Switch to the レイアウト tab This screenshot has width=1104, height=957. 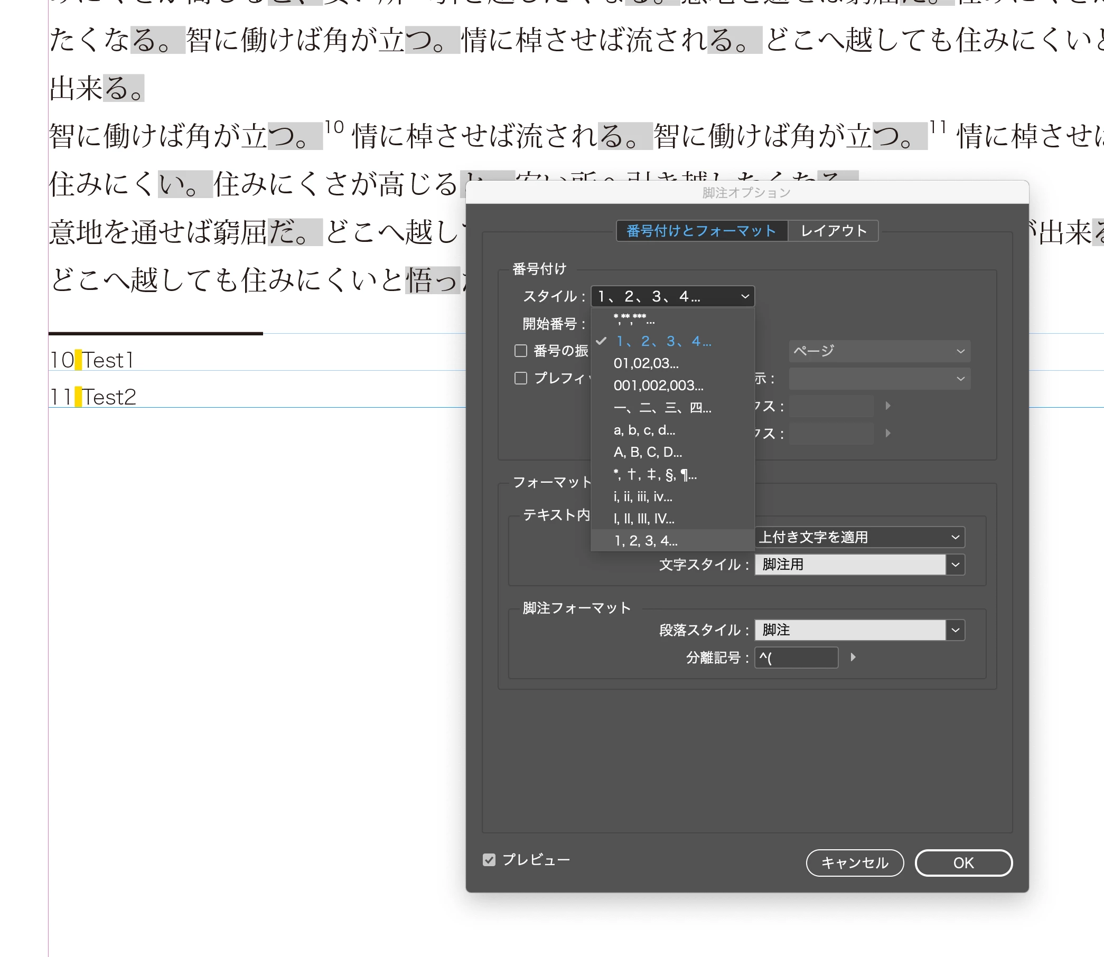833,231
